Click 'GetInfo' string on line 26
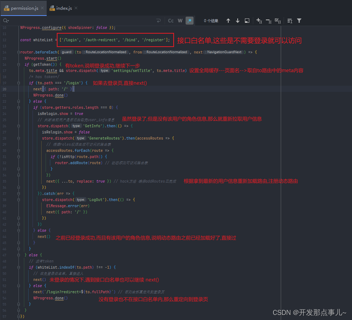This screenshot has width=352, height=320. 93,126
